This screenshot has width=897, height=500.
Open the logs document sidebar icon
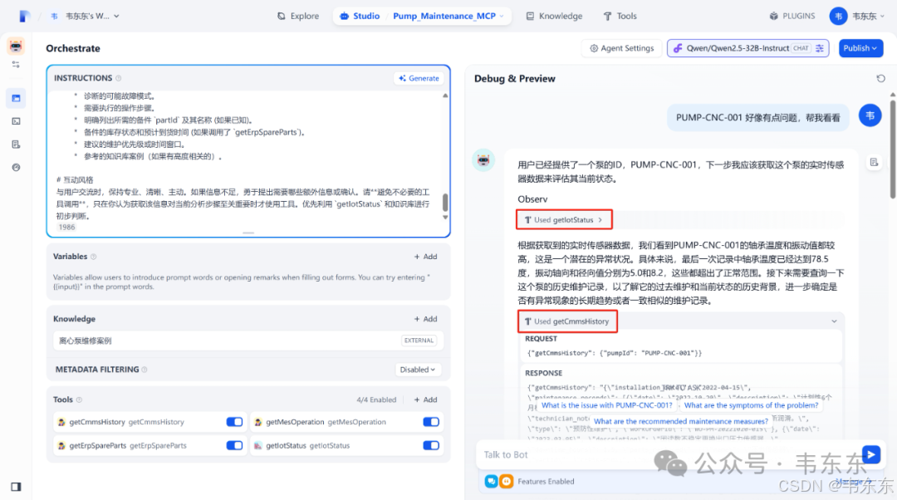pyautogui.click(x=16, y=145)
